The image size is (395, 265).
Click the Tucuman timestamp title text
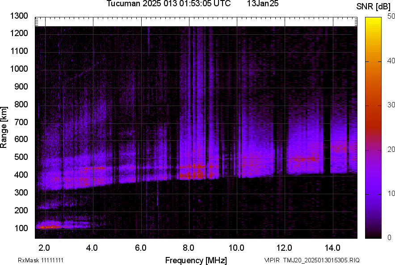pos(168,4)
